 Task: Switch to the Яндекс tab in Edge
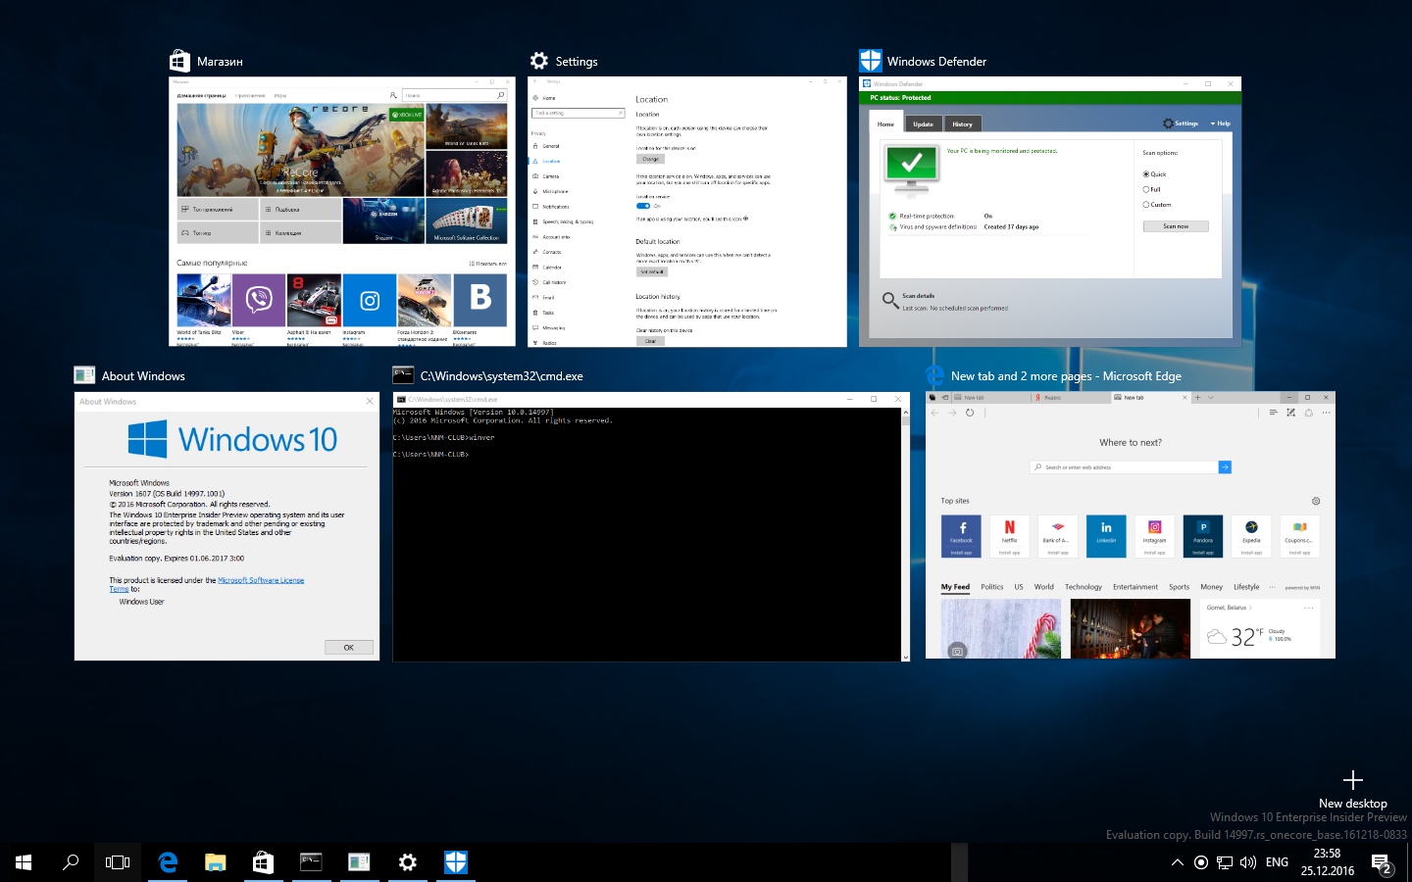[x=1069, y=398]
